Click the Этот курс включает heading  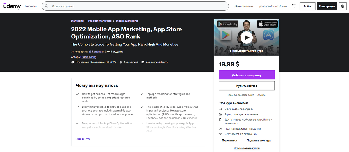(233, 103)
